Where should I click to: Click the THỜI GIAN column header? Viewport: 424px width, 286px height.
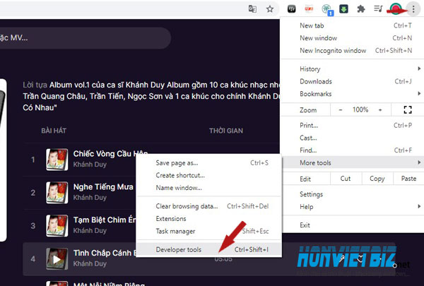click(226, 131)
